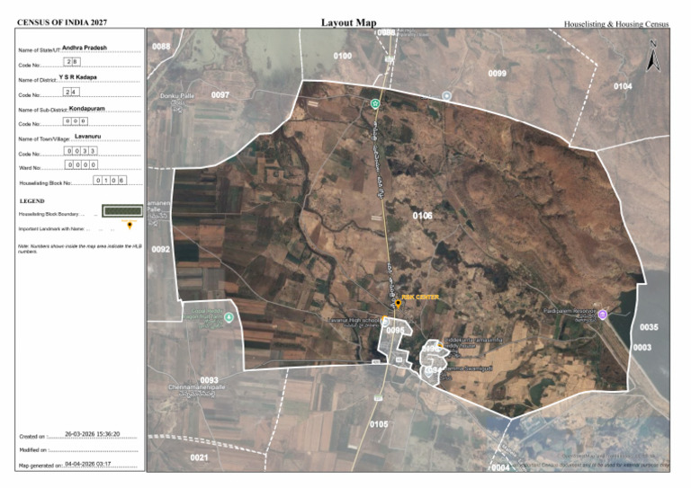Image resolution: width=691 pixels, height=488 pixels.
Task: Click the 0093 block label
Action: [x=209, y=380]
